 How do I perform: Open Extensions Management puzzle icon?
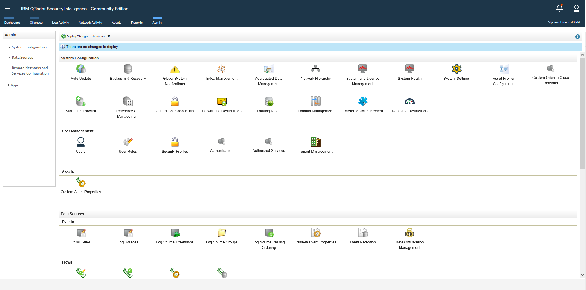click(x=362, y=102)
